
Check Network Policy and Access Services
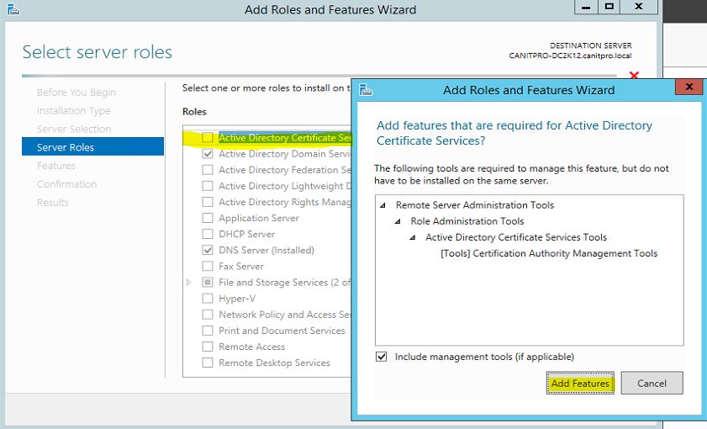tap(208, 315)
